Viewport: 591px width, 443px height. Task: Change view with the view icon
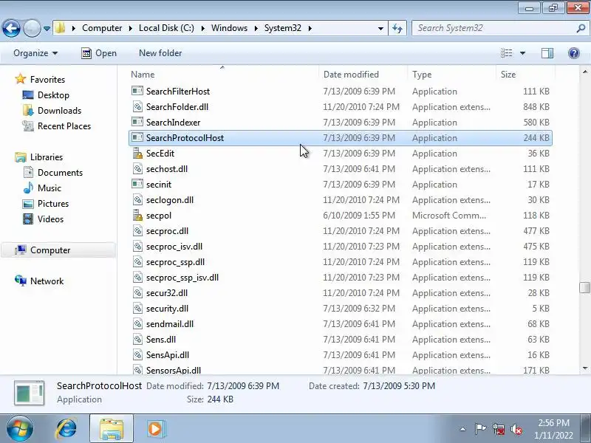[x=506, y=53]
